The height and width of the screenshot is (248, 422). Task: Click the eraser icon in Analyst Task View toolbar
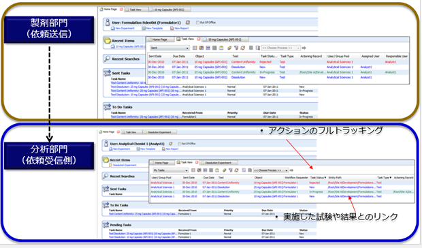coord(225,170)
